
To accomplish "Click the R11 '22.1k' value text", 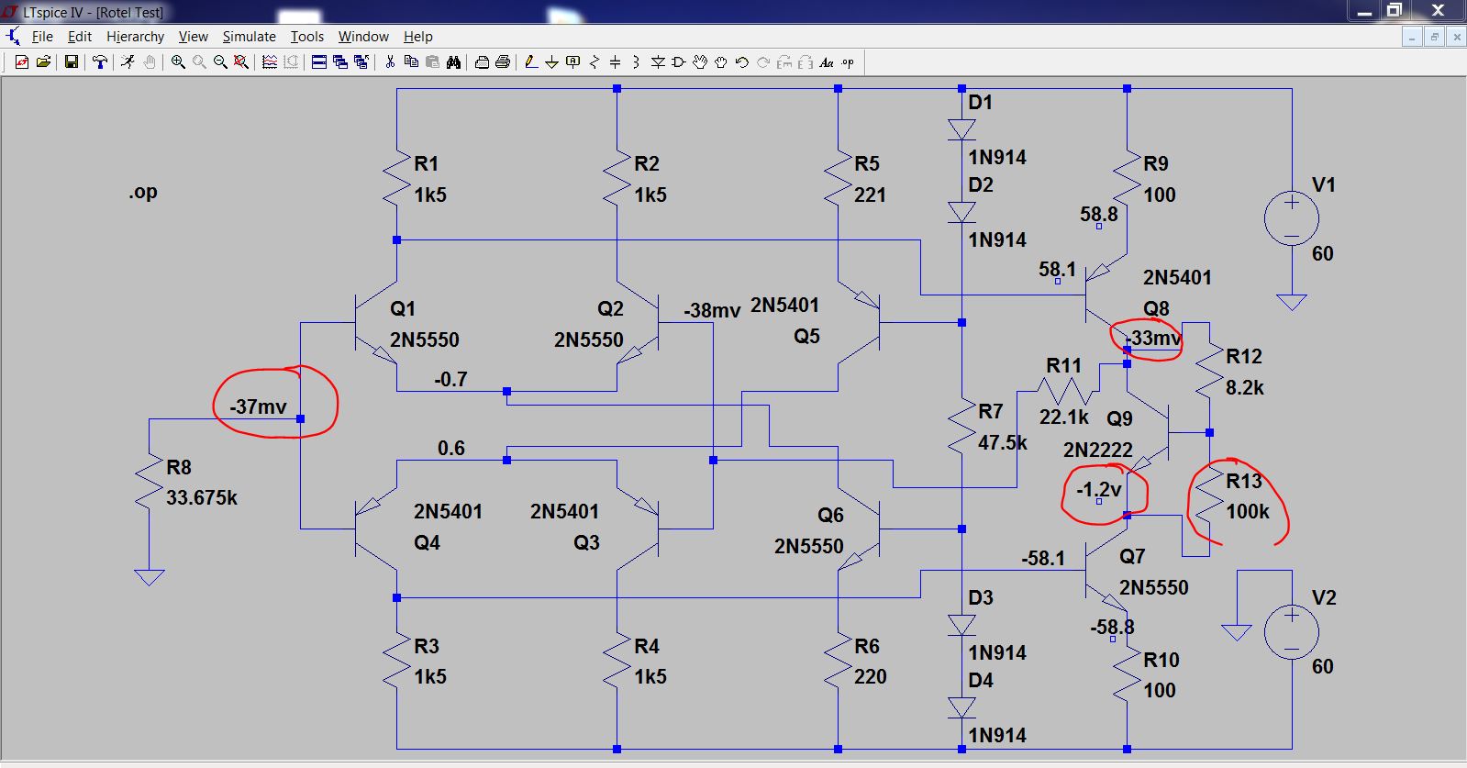I will pyautogui.click(x=1063, y=417).
